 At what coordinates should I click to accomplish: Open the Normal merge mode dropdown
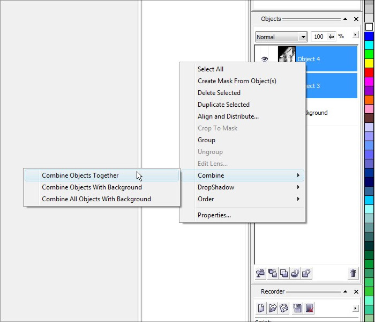pyautogui.click(x=303, y=37)
